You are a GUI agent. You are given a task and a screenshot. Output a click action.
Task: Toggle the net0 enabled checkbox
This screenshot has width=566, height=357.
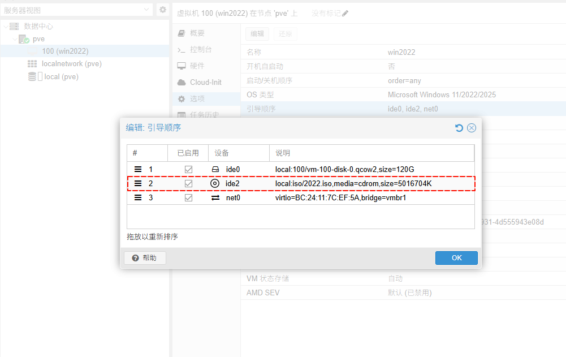(188, 198)
